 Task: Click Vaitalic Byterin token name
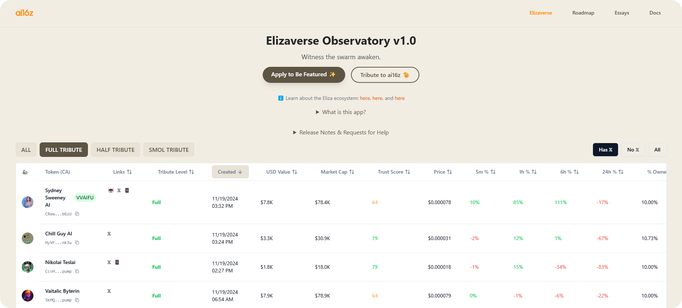(62, 291)
